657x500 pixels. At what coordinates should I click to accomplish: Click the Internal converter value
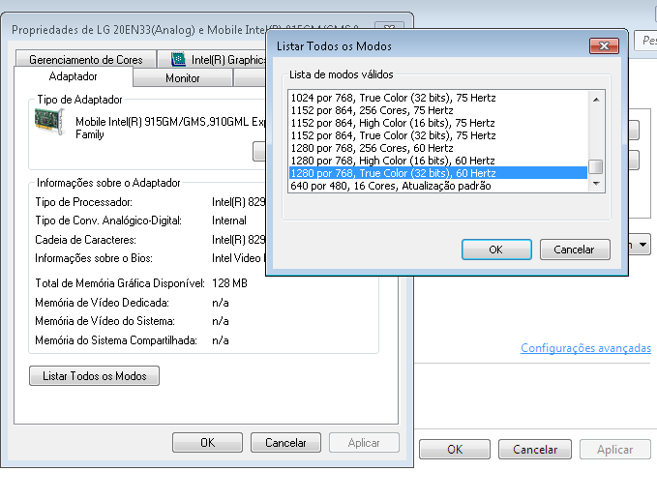pyautogui.click(x=228, y=221)
